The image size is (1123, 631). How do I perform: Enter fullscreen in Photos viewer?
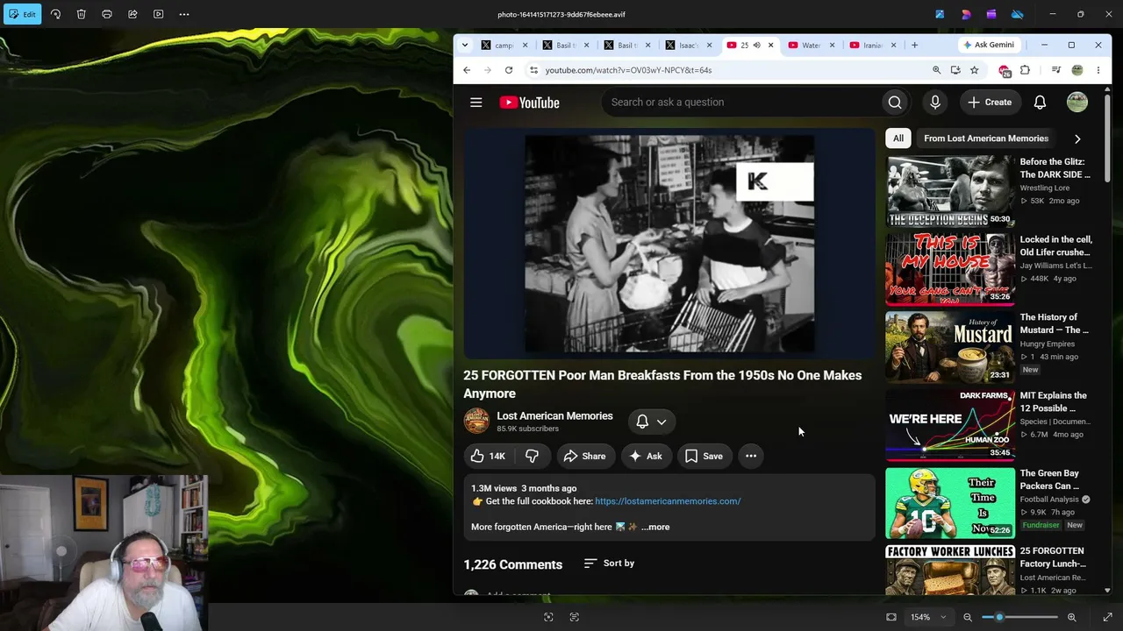coord(1107,617)
